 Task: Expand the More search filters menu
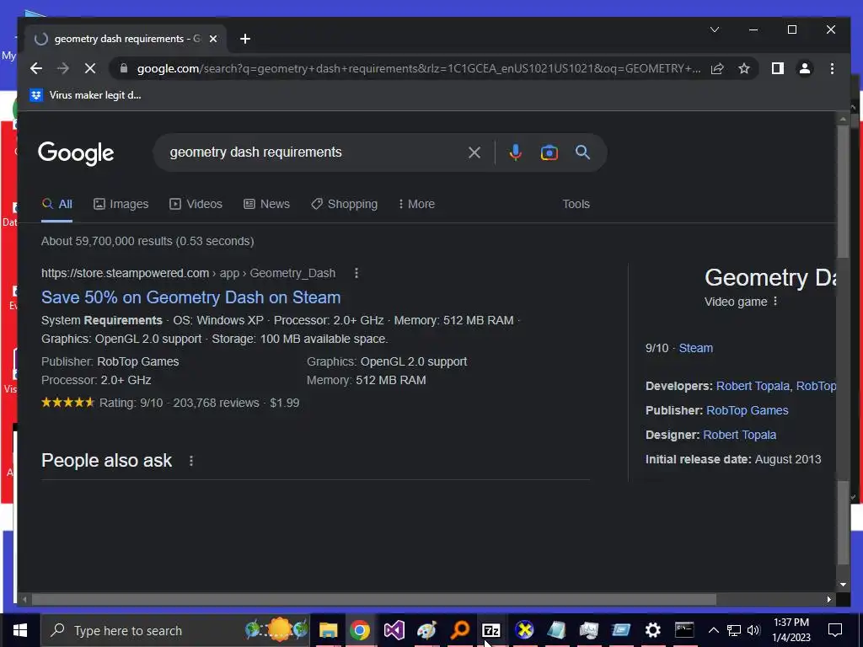(x=416, y=204)
